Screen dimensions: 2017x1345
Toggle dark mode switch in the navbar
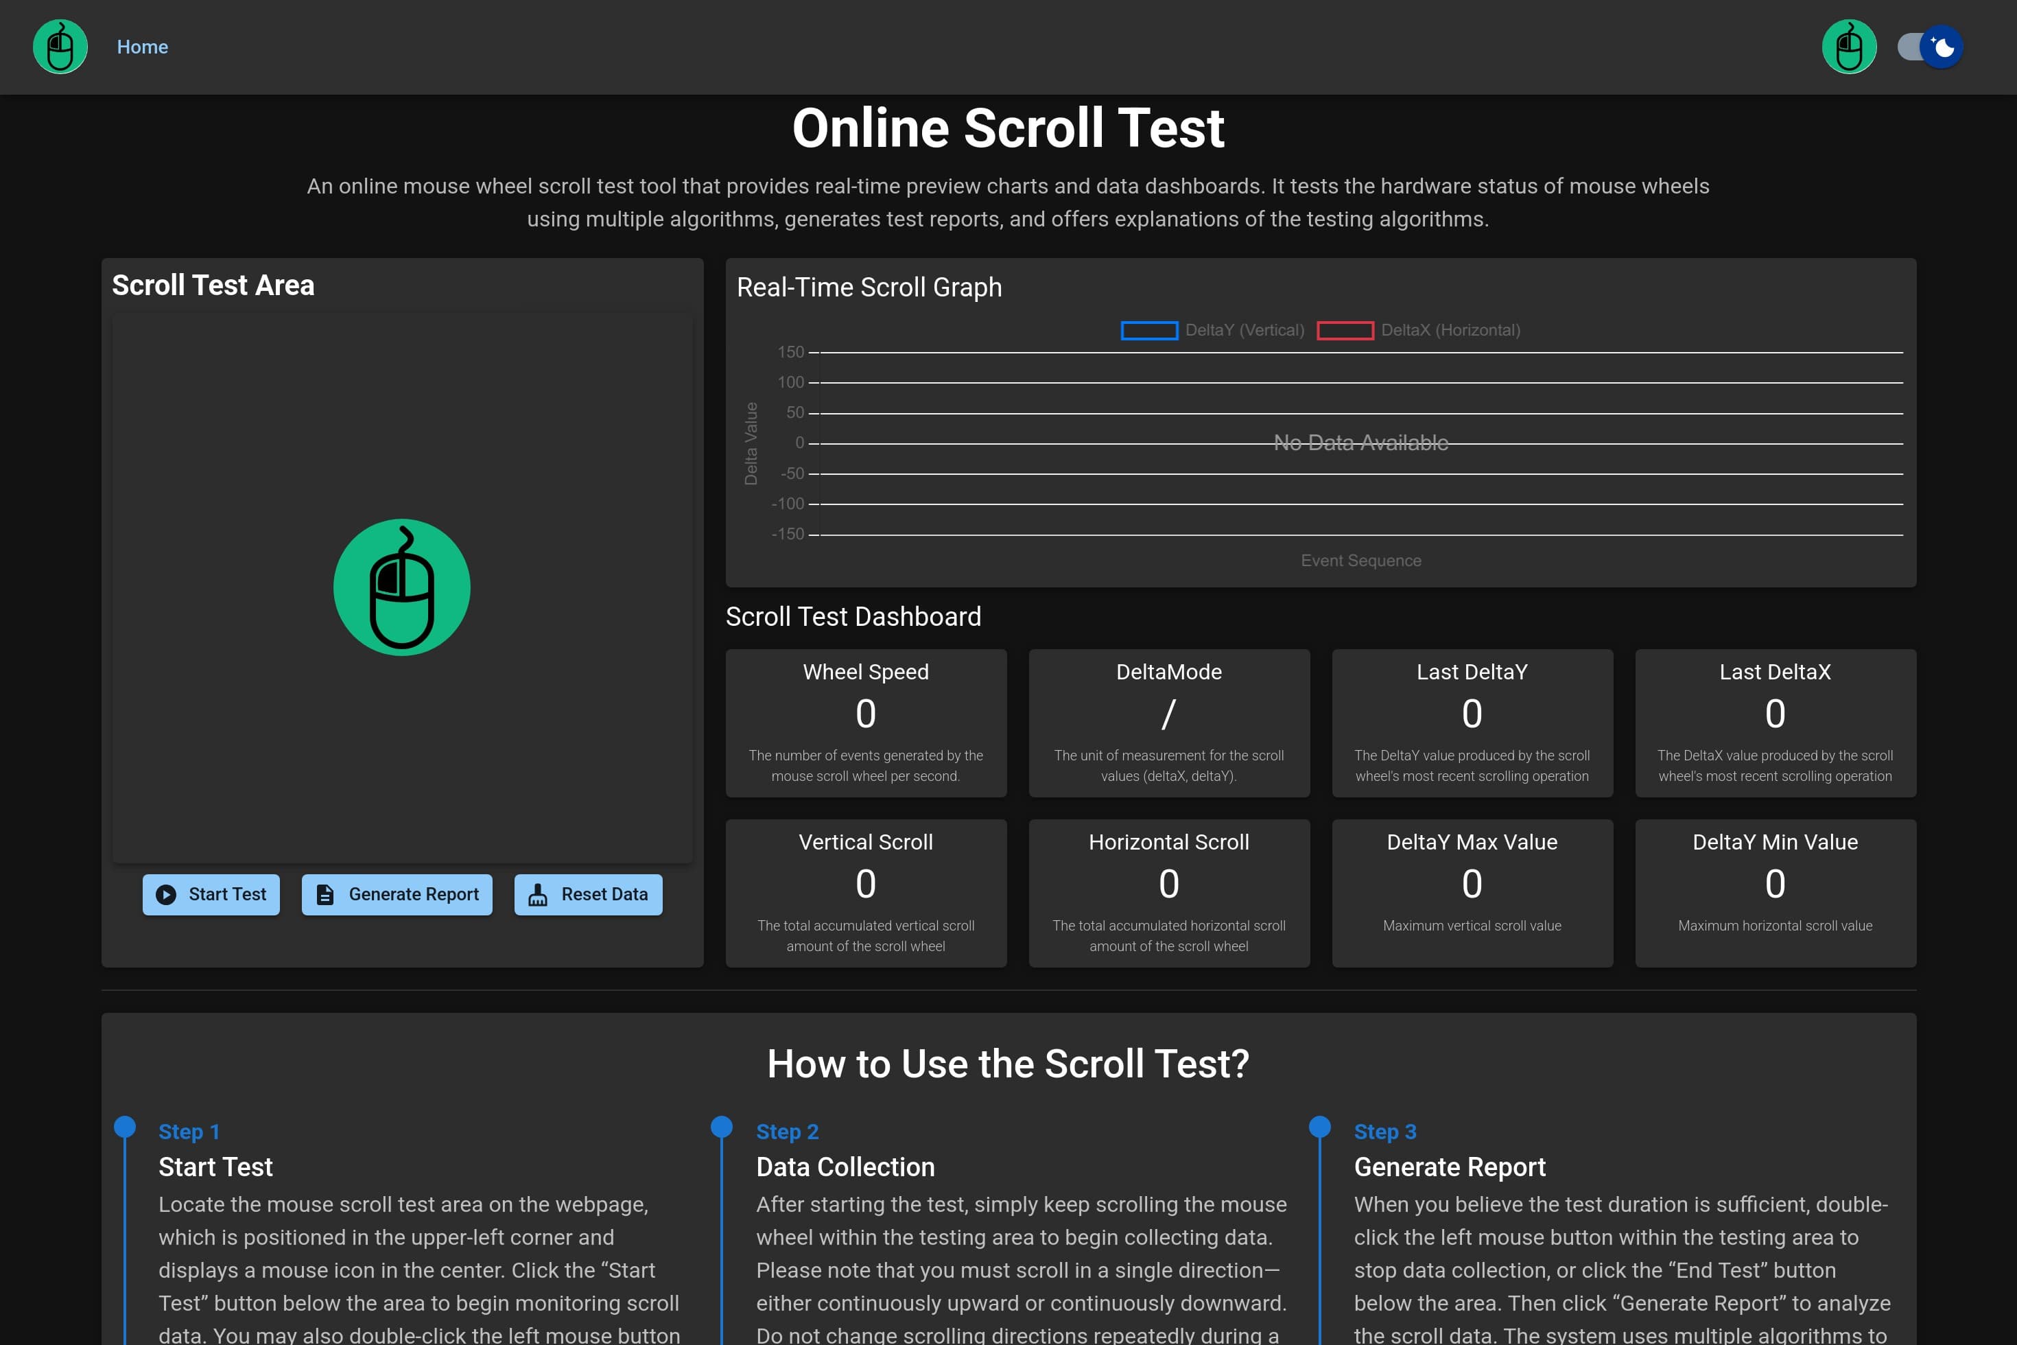coord(1931,47)
